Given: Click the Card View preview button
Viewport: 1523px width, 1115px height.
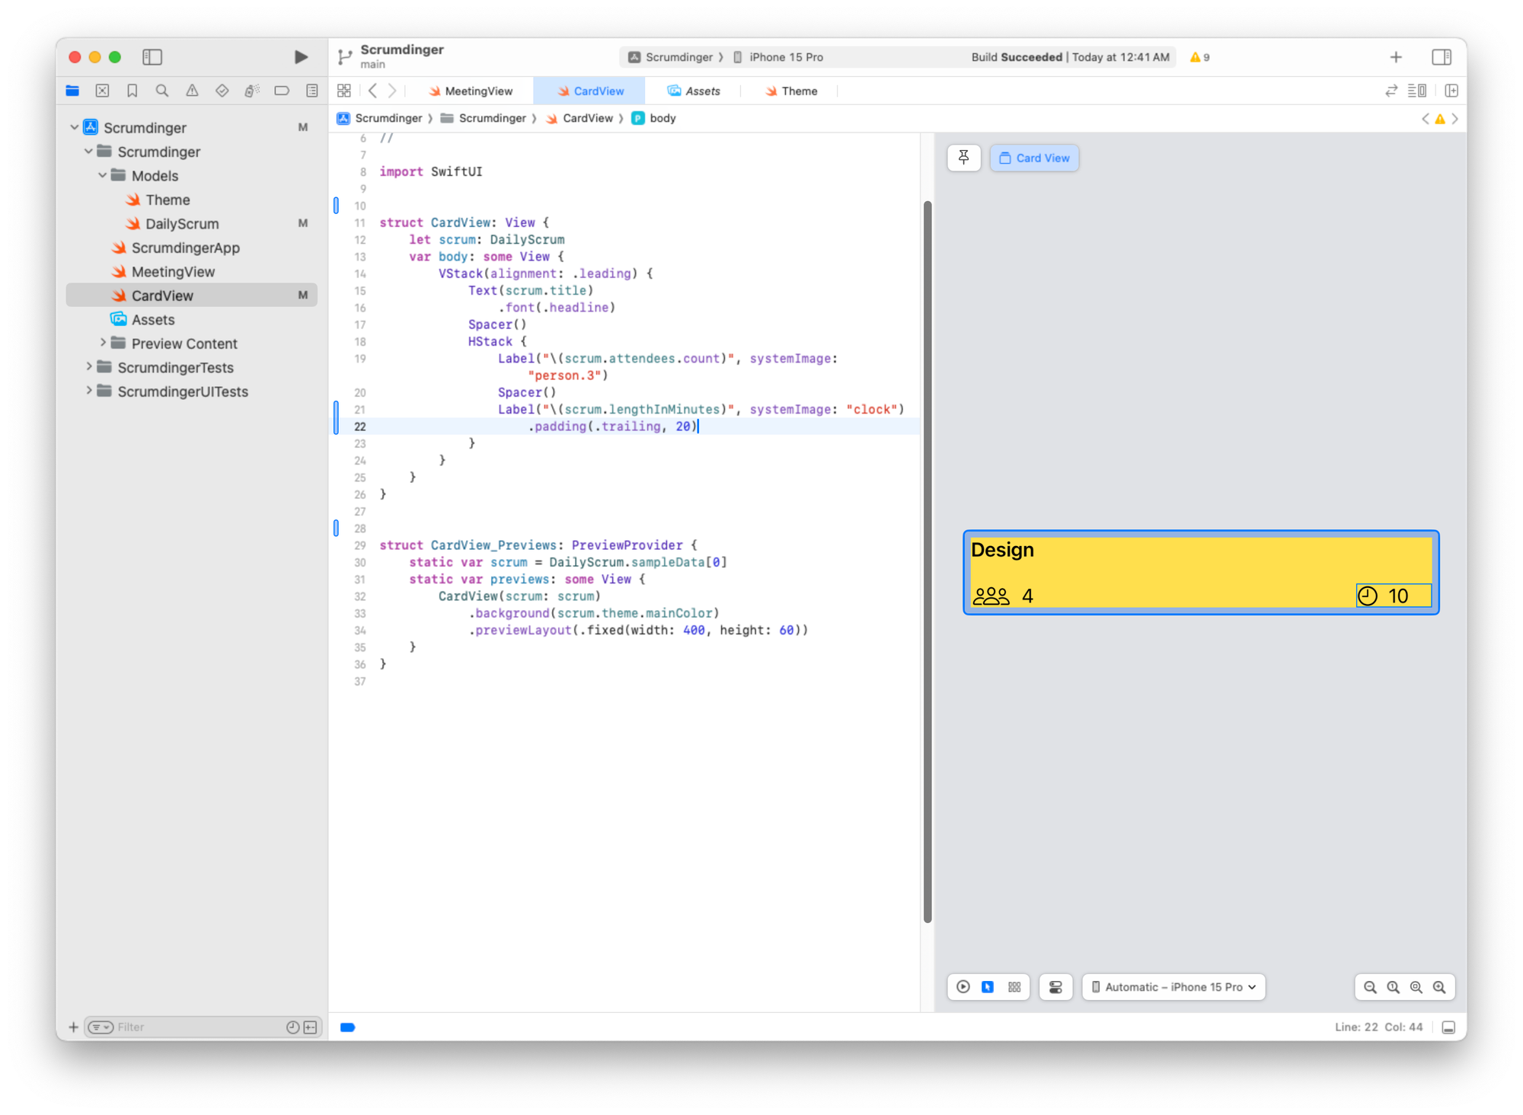Looking at the screenshot, I should pos(1034,158).
